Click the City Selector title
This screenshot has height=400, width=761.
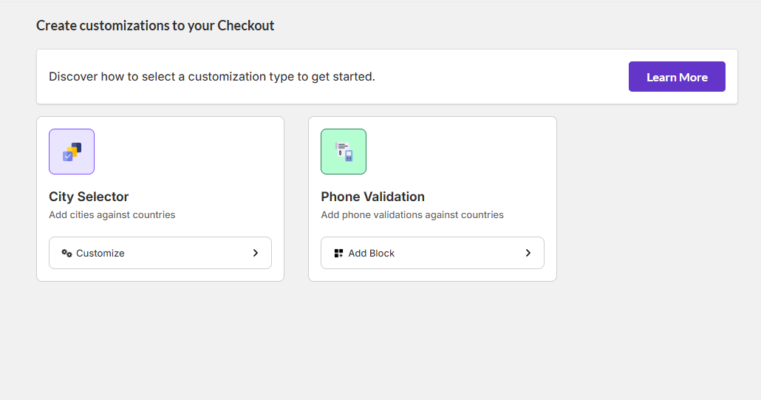[x=89, y=197]
